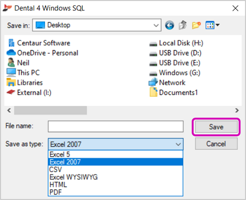The width and height of the screenshot is (246, 200).
Task: Click the Dental 4 Windows app icon
Action: click(7, 8)
